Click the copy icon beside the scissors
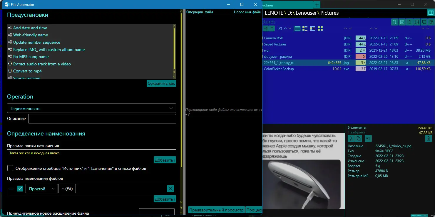This screenshot has height=217, width=435. point(359,138)
